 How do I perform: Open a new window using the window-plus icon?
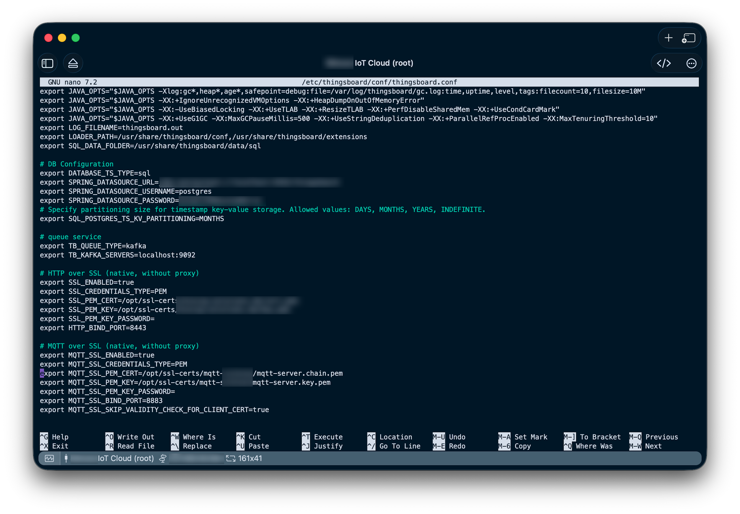pyautogui.click(x=689, y=38)
